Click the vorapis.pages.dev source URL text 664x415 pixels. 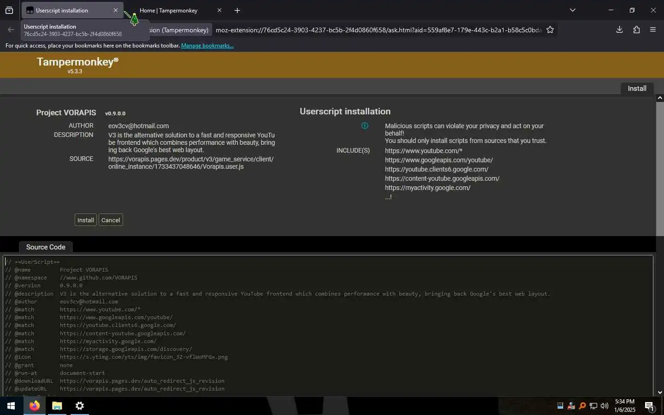coord(191,163)
